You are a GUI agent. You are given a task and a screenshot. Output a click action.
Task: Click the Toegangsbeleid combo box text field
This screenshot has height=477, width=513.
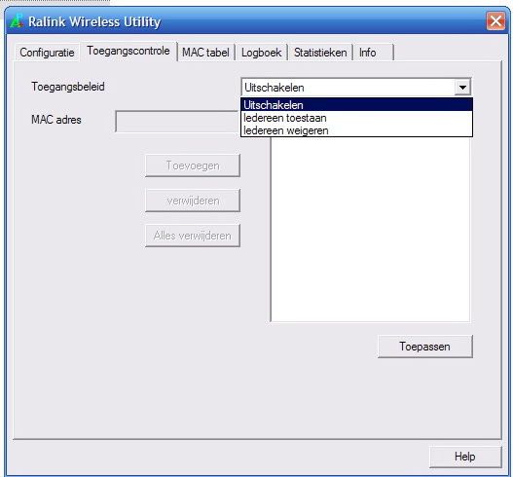click(x=348, y=88)
